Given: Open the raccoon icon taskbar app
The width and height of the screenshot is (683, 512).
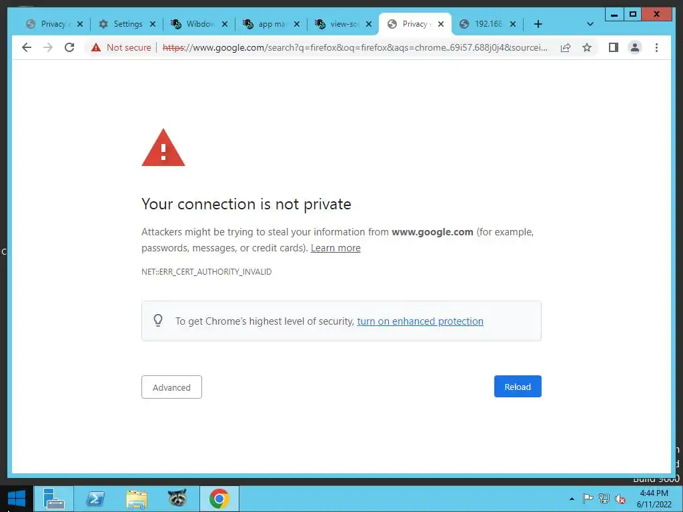Looking at the screenshot, I should pos(177,499).
